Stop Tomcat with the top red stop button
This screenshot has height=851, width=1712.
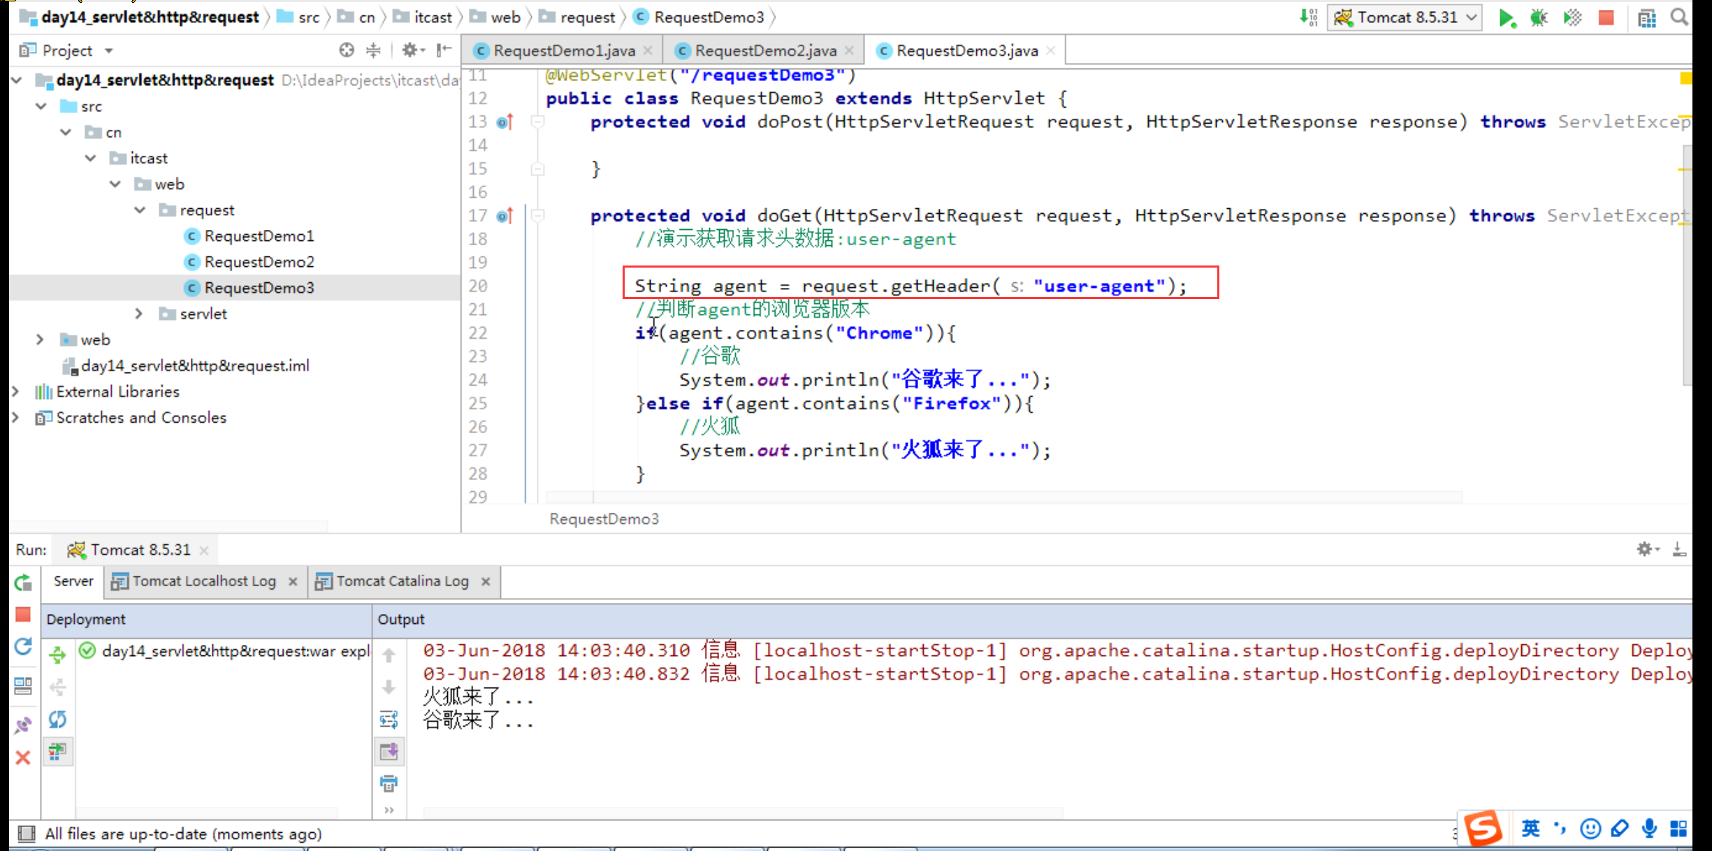click(x=1606, y=17)
